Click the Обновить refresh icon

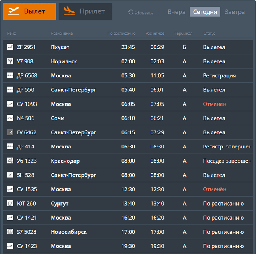(131, 13)
